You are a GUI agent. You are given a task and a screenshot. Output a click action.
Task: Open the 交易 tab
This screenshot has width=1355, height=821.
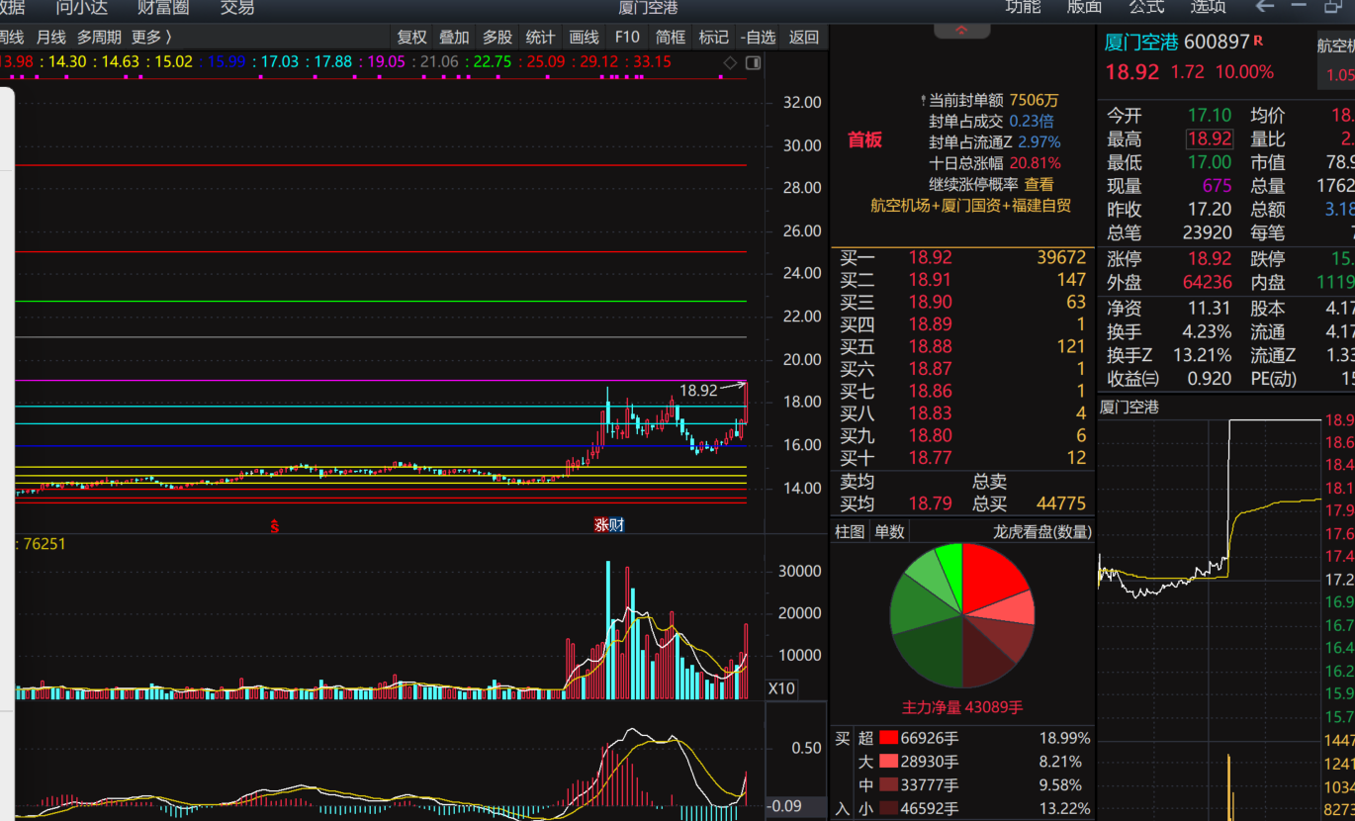pos(237,7)
